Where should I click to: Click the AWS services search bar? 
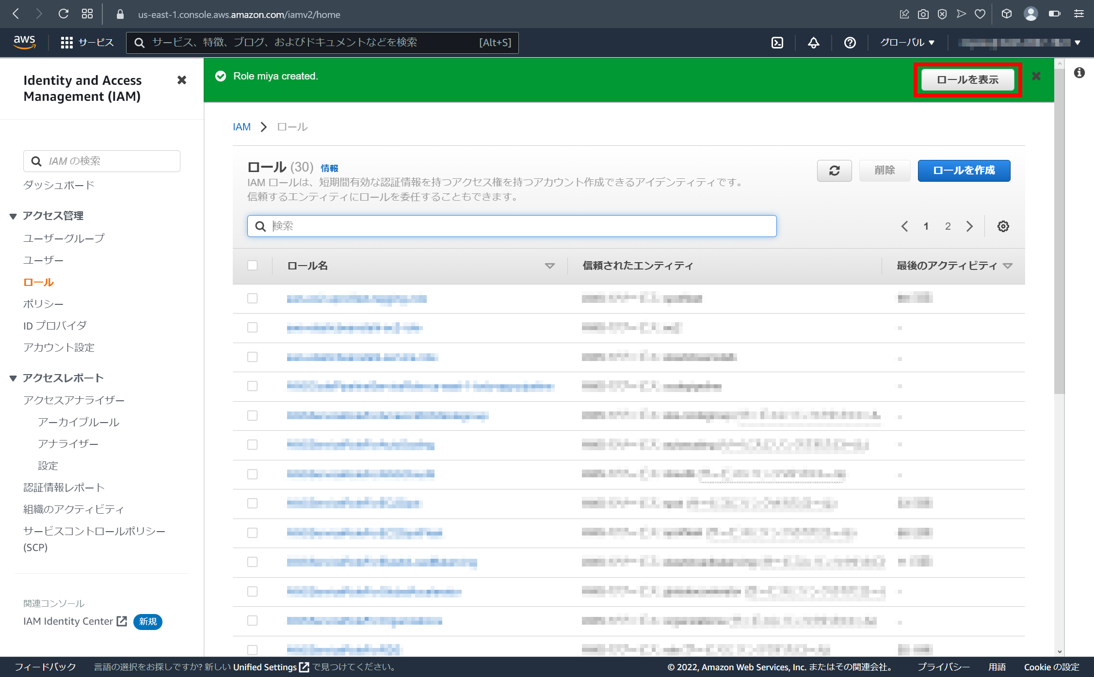(322, 43)
